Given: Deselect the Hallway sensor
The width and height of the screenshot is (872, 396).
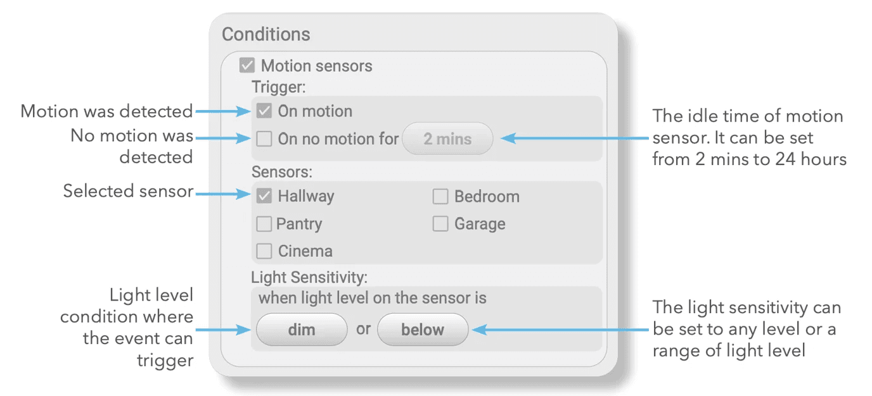Looking at the screenshot, I should [264, 196].
